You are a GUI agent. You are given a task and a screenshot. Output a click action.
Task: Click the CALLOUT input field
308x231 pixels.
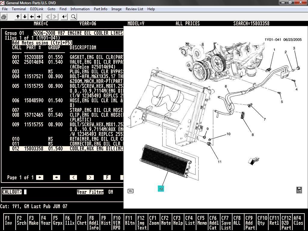tap(25, 192)
